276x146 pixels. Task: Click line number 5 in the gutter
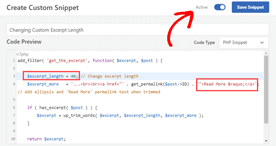click(x=14, y=99)
